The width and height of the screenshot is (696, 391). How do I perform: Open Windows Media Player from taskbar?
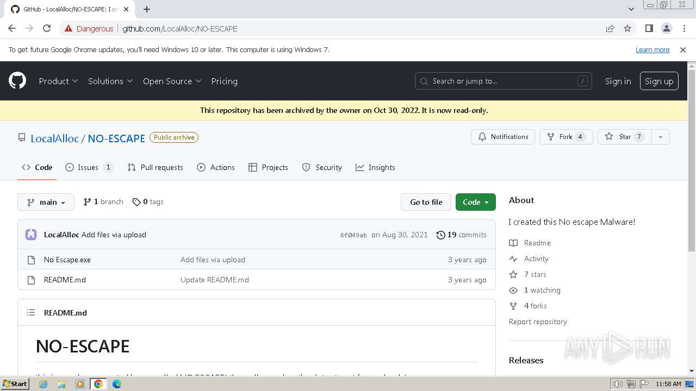click(x=80, y=384)
